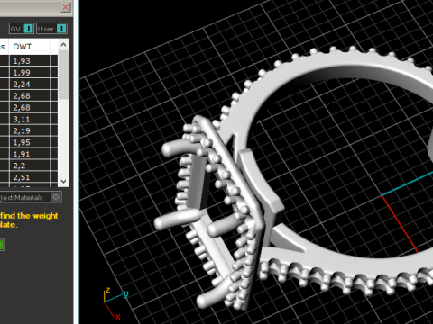Close the panel with the X button
Image resolution: width=433 pixels, height=324 pixels.
[65, 7]
